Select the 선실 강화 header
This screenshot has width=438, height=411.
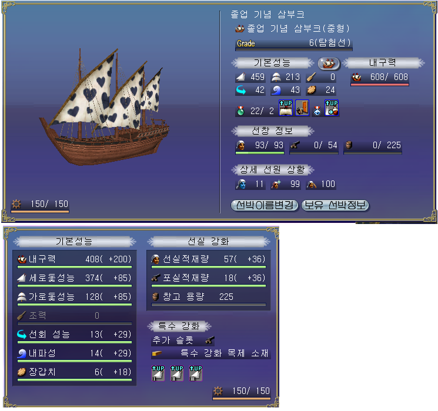pos(208,242)
